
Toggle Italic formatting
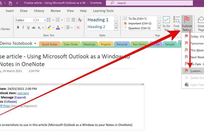pos(23,27)
